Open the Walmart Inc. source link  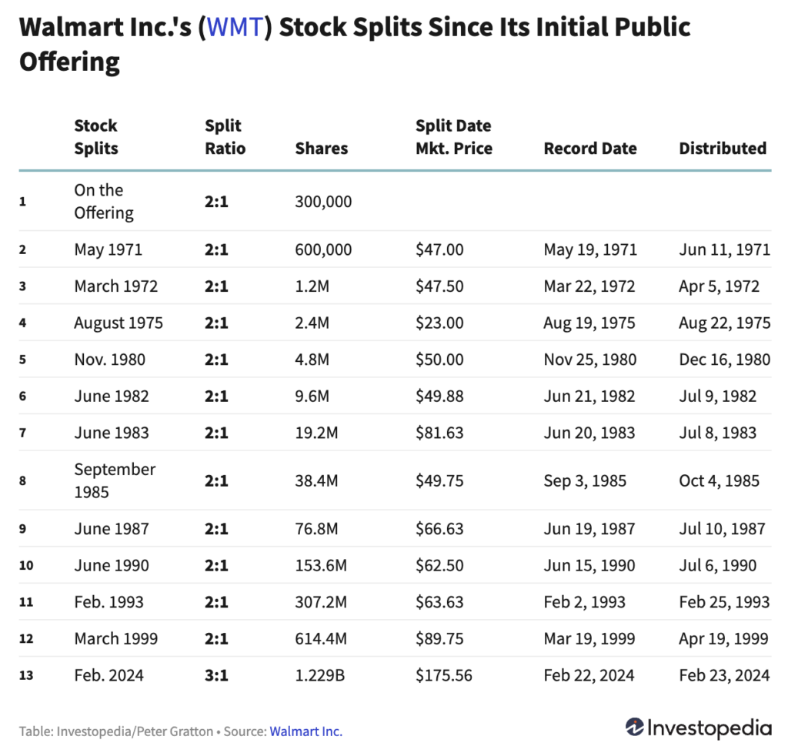pos(306,731)
